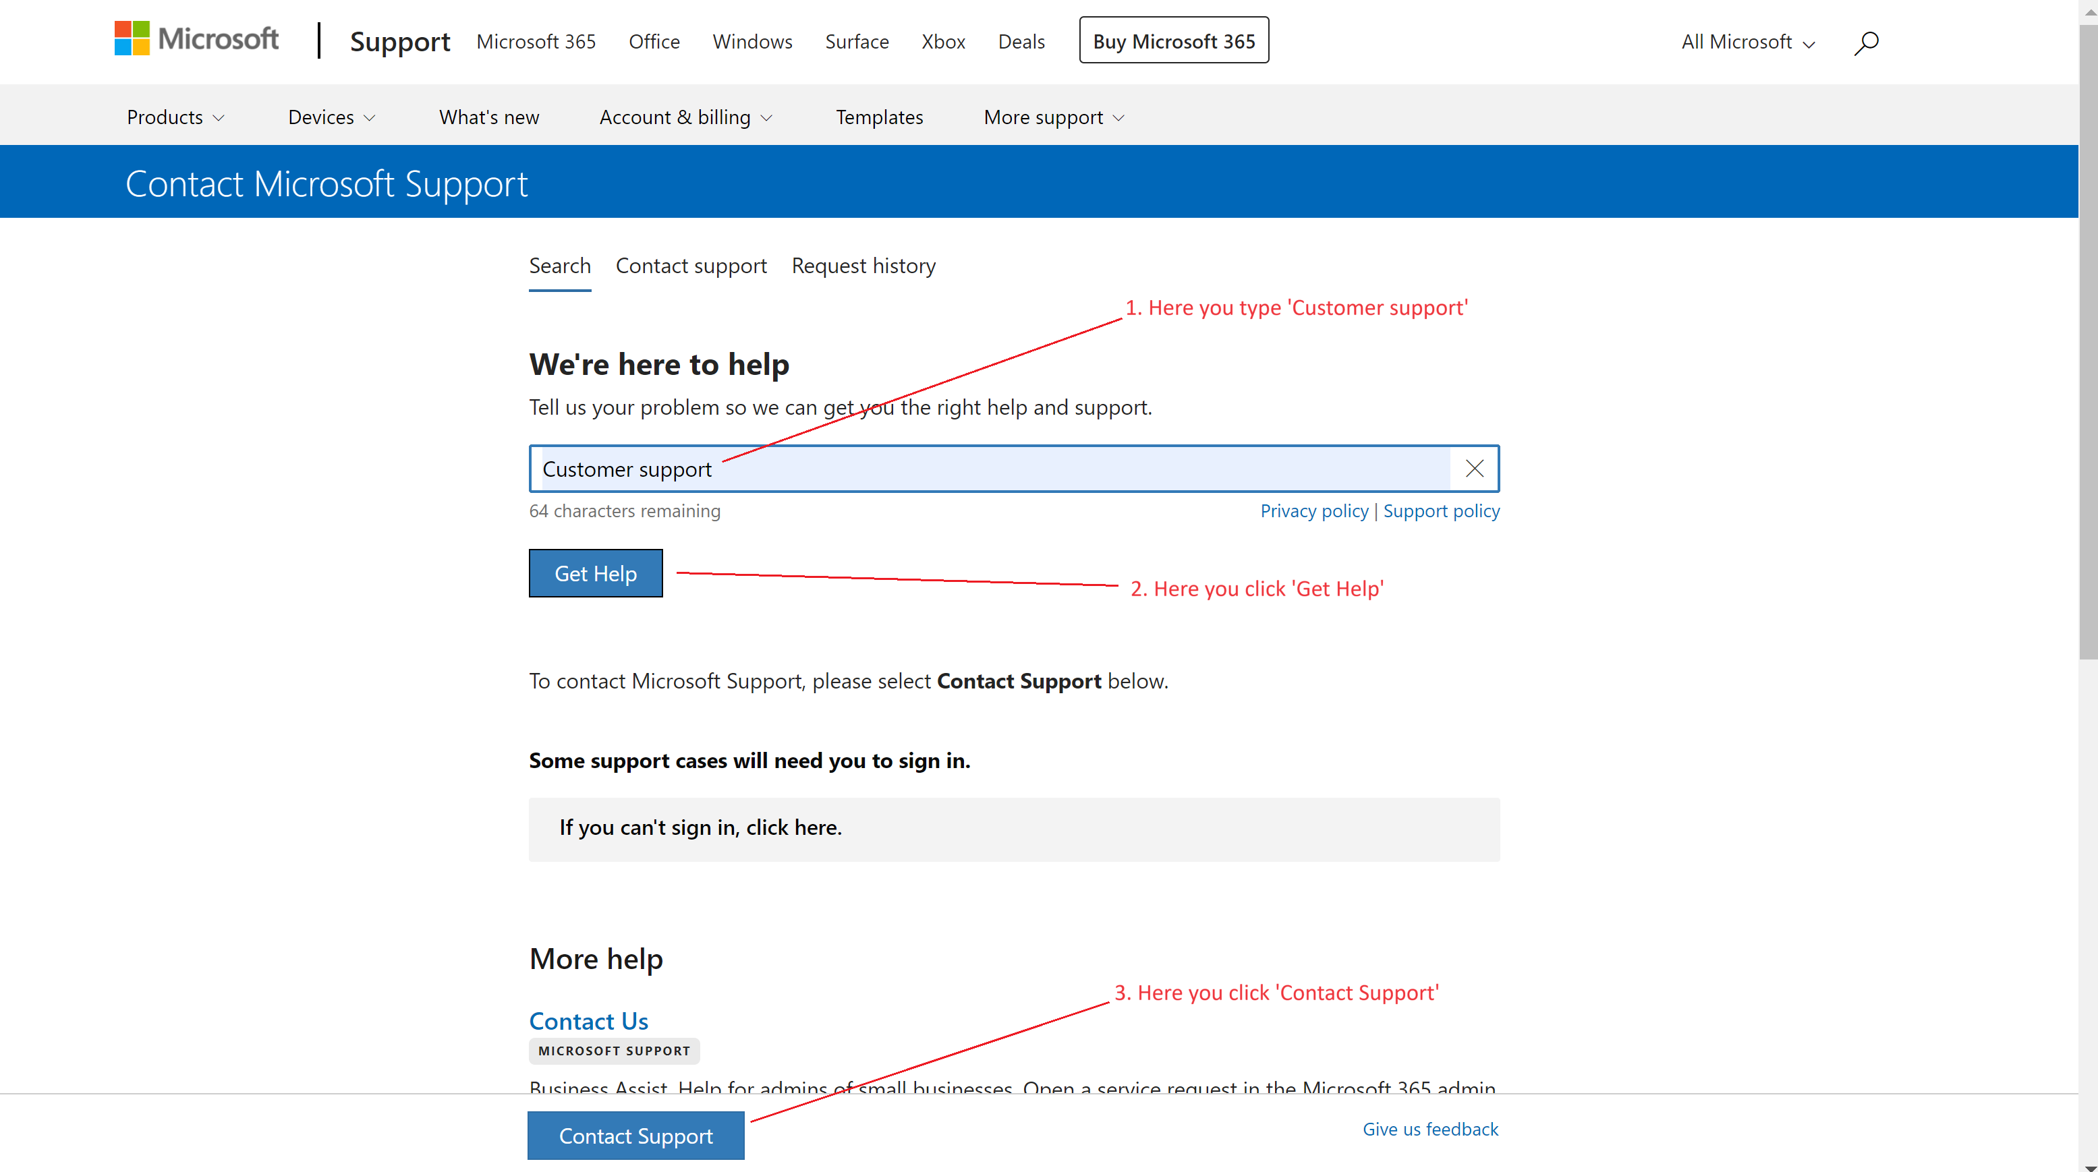Viewport: 2098px width, 1172px height.
Task: Open Surface nav link
Action: pos(857,42)
